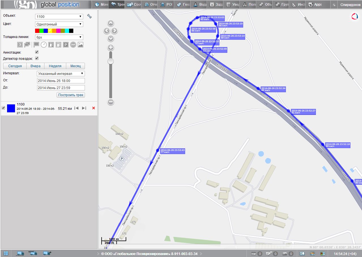This screenshot has width=362, height=257.
Task: Uncheck the Аннотации checkbox
Action: click(37, 52)
